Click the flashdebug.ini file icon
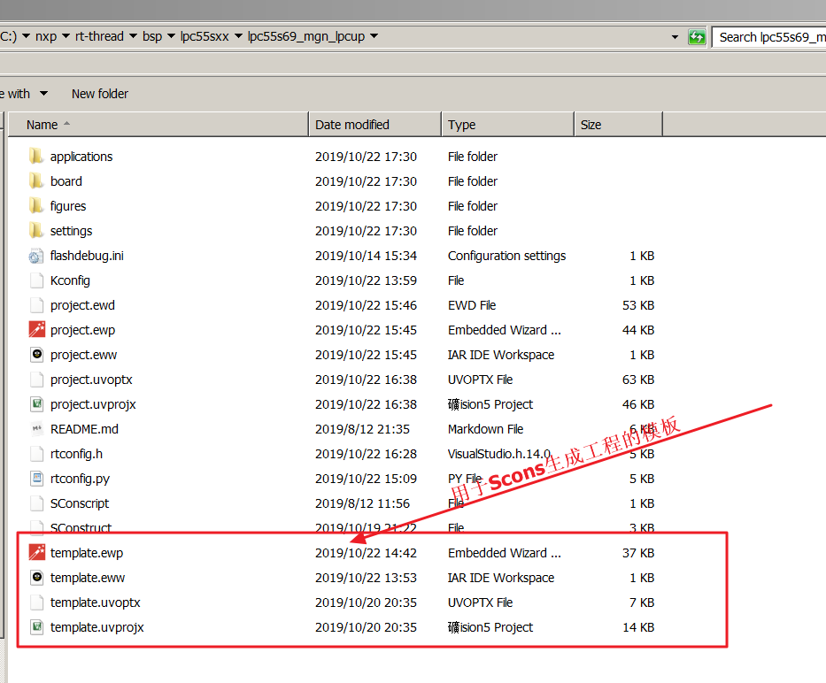The width and height of the screenshot is (826, 683). click(x=36, y=256)
